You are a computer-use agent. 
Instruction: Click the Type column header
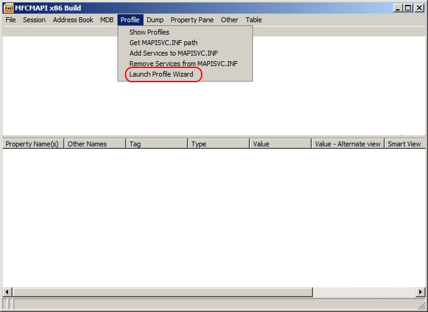[219, 144]
